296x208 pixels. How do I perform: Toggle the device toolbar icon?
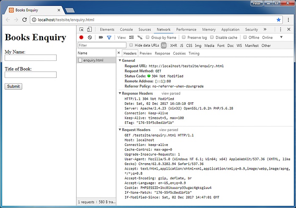point(89,30)
